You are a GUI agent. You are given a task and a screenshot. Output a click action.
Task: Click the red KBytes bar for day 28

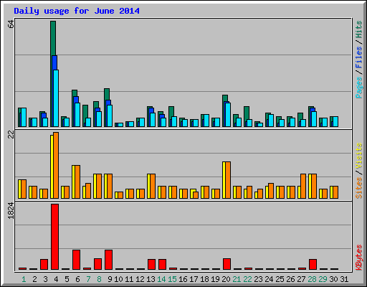point(313,264)
